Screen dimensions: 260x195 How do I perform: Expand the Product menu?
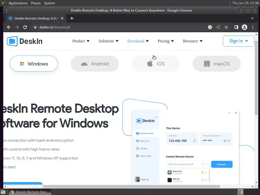click(81, 41)
